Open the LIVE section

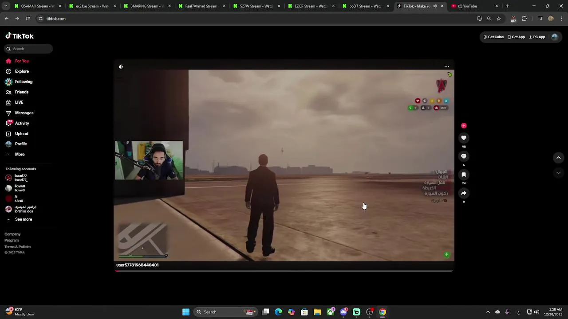(14, 102)
